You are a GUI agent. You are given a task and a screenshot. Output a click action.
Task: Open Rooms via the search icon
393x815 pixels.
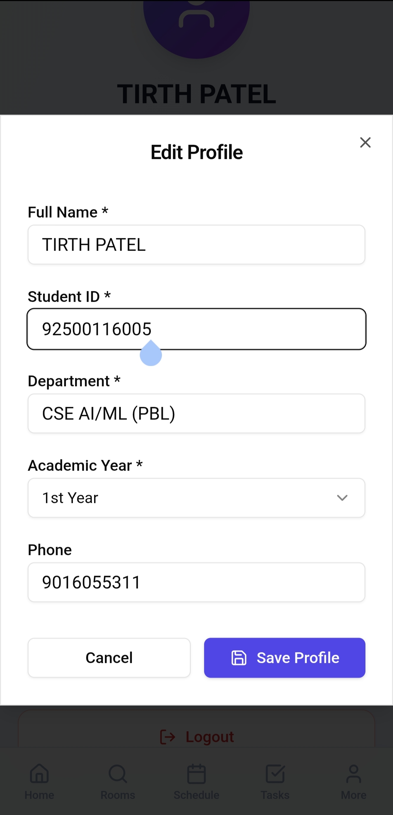pyautogui.click(x=118, y=774)
